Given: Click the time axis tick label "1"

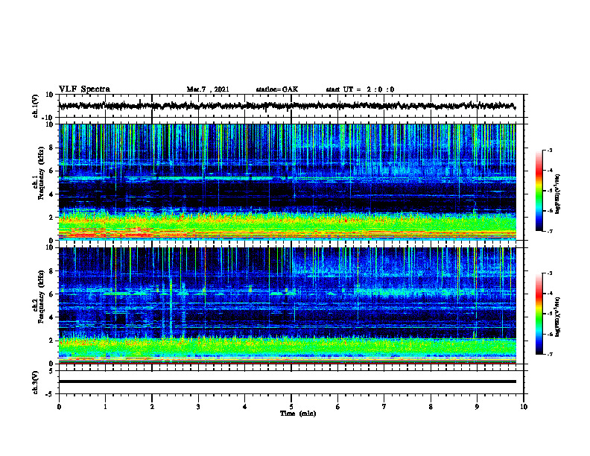Looking at the screenshot, I should click(x=105, y=407).
